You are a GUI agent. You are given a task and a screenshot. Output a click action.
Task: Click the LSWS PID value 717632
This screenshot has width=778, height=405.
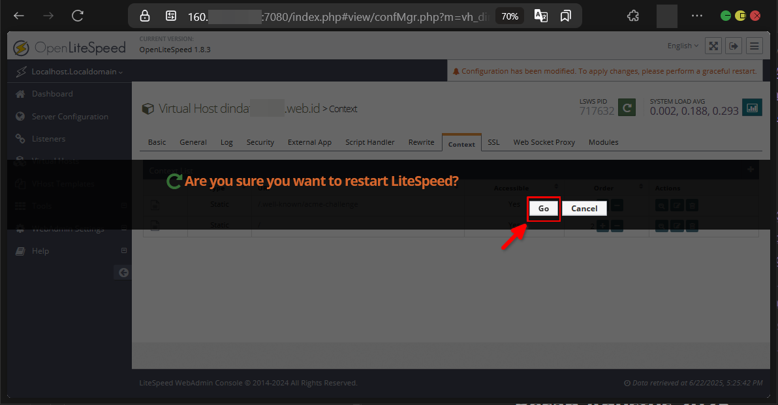coord(597,111)
